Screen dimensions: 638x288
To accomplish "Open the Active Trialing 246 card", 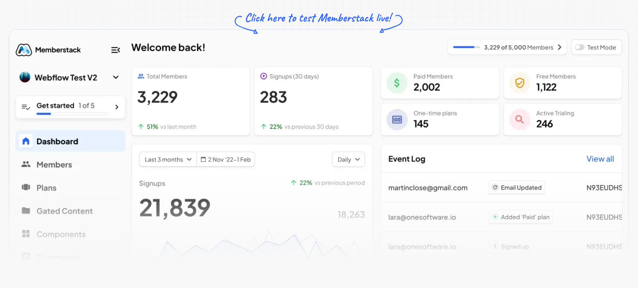I will (x=563, y=119).
